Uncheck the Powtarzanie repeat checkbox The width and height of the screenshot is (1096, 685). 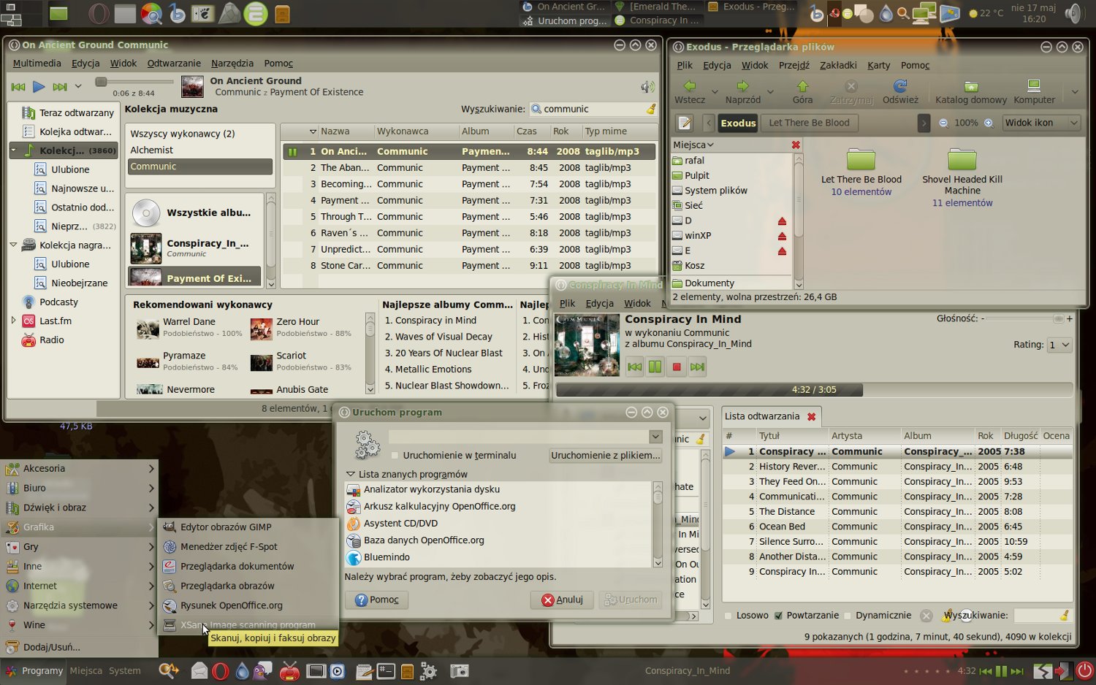(778, 616)
